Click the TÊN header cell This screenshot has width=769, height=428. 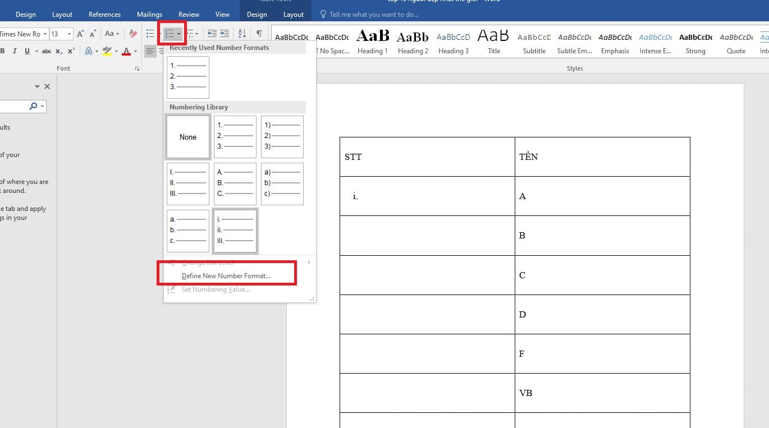point(602,157)
